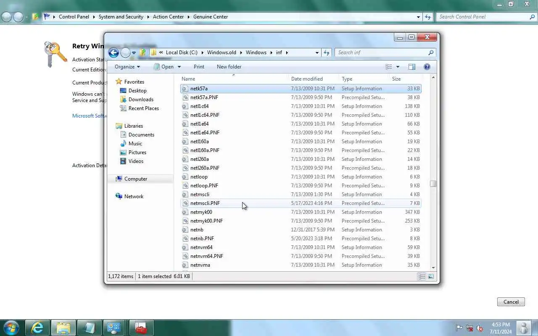The width and height of the screenshot is (538, 336).
Task: Click Windows.old in the breadcrumb path
Action: pos(222,52)
